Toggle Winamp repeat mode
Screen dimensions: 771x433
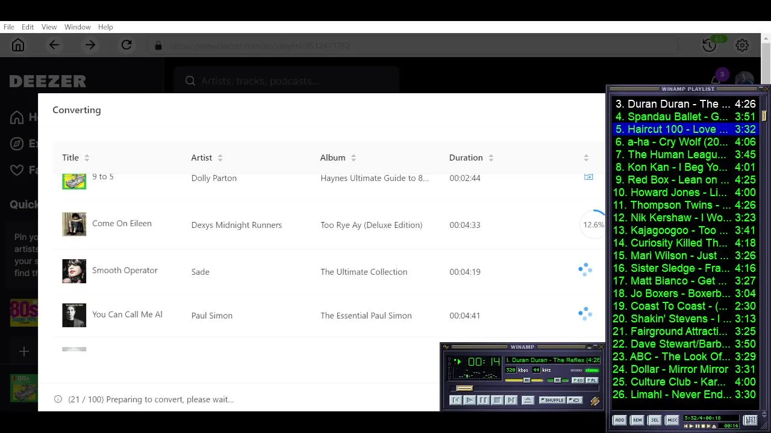coord(575,400)
